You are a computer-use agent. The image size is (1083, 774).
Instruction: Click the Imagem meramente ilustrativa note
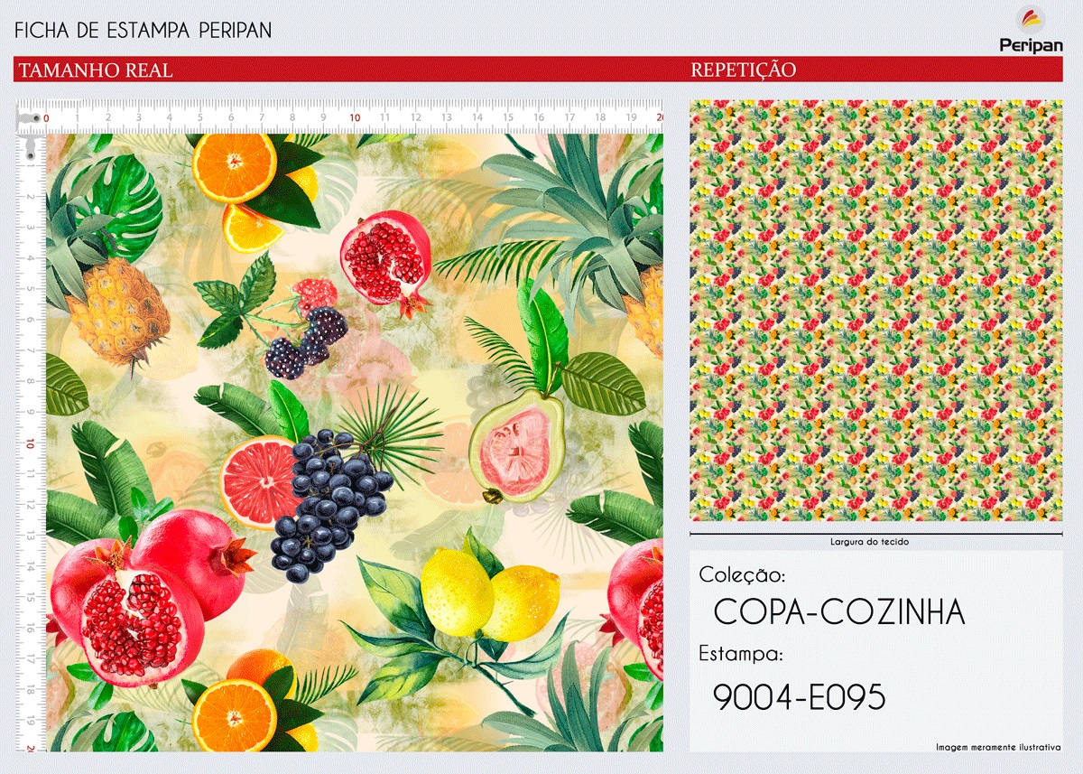pos(998,746)
